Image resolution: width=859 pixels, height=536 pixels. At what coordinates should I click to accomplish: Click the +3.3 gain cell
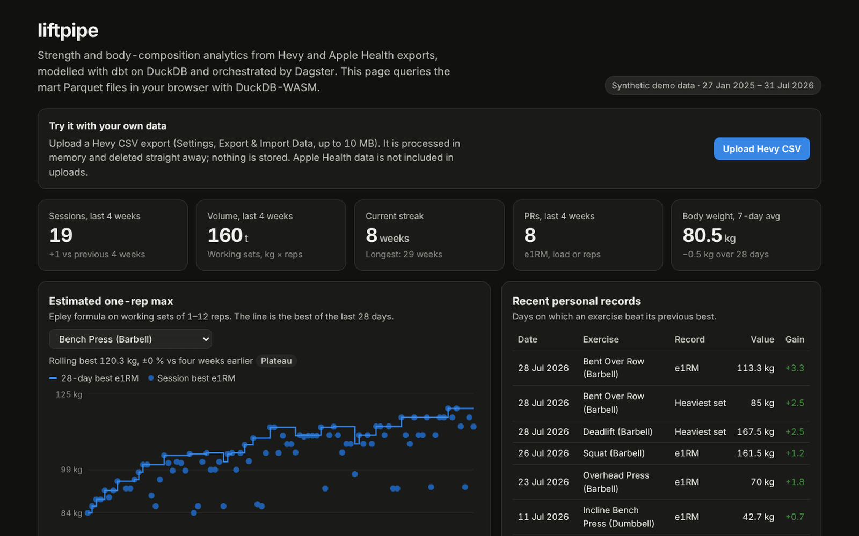[795, 368]
